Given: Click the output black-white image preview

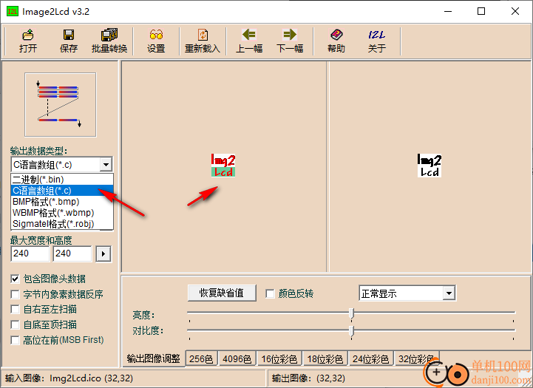Looking at the screenshot, I should coord(430,165).
